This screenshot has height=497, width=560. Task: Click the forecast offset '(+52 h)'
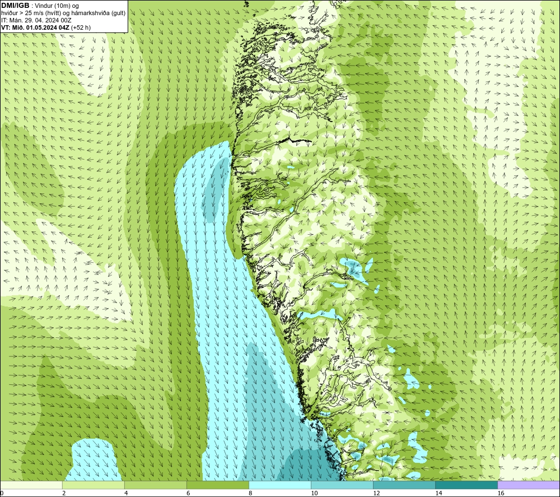click(81, 27)
